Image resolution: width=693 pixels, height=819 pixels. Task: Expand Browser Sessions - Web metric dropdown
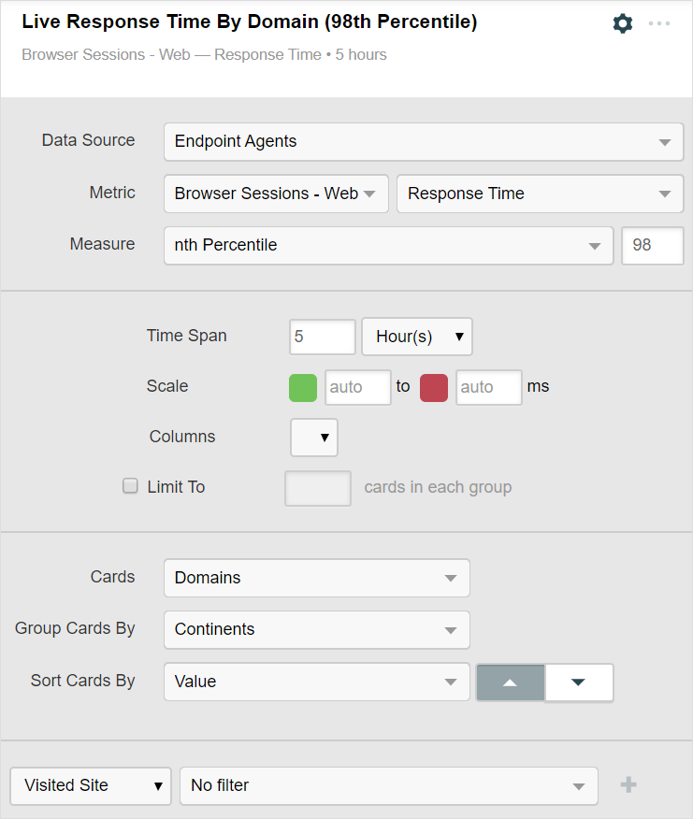point(276,194)
